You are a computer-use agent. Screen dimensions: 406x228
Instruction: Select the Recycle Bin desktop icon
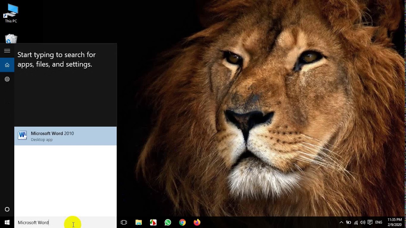tap(11, 39)
